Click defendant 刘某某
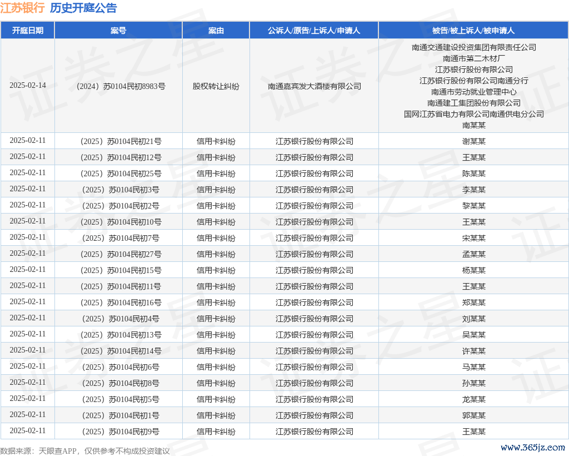The width and height of the screenshot is (569, 456). click(473, 319)
